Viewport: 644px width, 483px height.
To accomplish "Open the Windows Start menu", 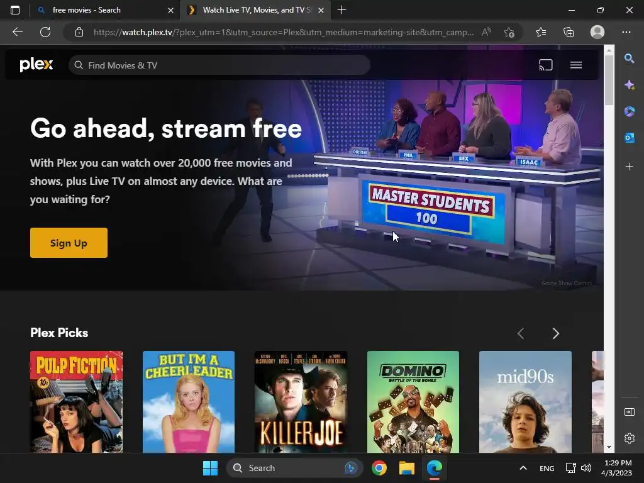I will click(210, 468).
